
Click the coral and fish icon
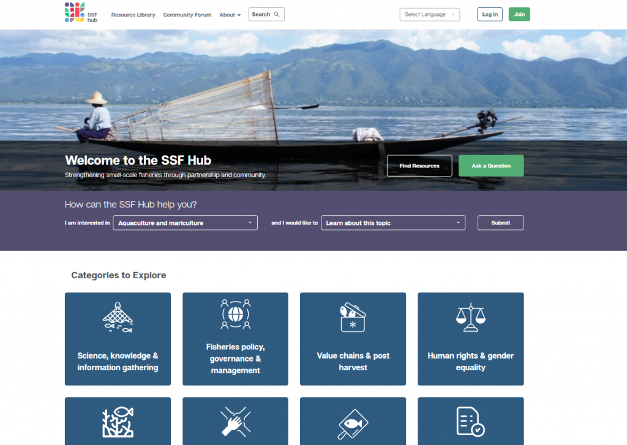[118, 422]
